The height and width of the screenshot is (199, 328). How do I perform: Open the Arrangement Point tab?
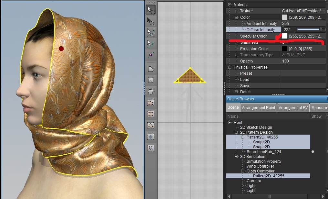pyautogui.click(x=259, y=107)
